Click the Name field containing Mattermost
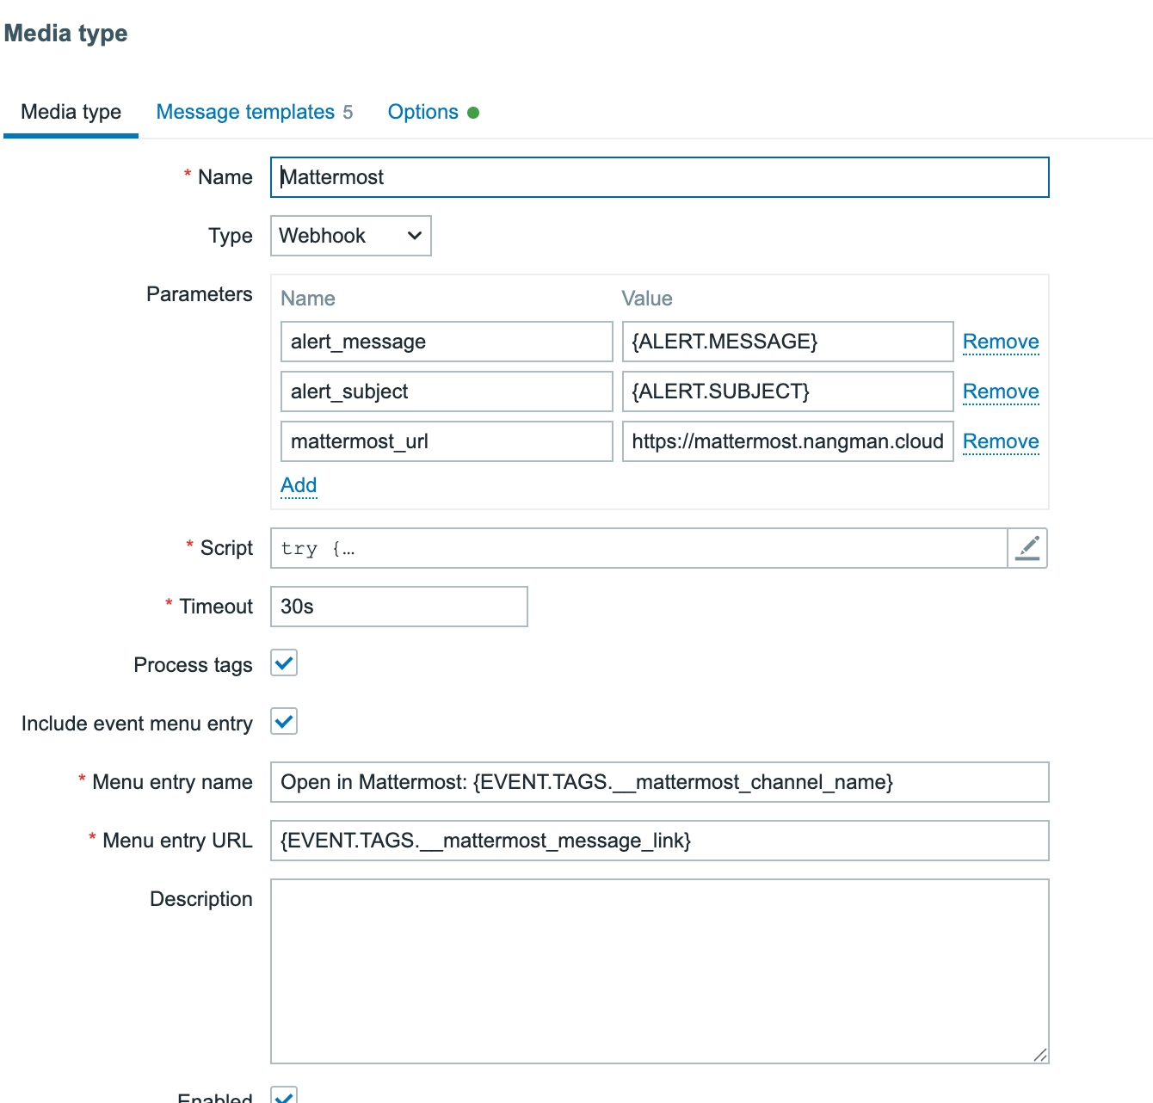 tap(660, 177)
